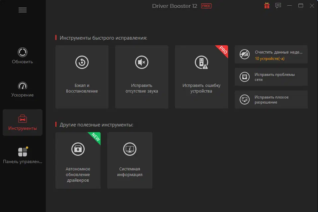Click the network problems fix icon
Image resolution: width=318 pixels, height=212 pixels.
(245, 77)
